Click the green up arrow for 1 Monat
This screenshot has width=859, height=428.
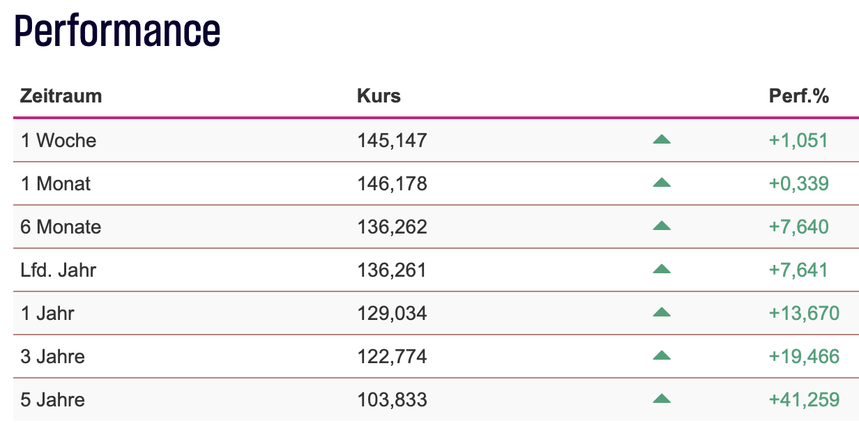coord(661,183)
